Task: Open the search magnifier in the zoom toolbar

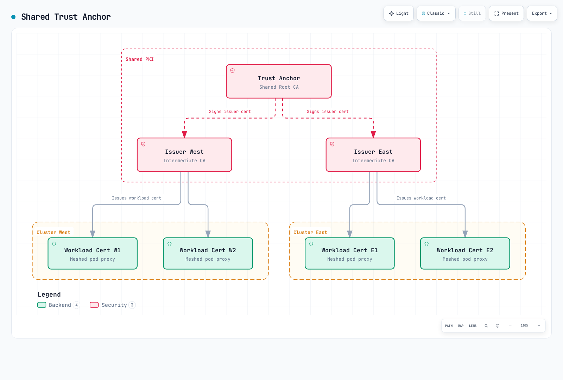Action: pyautogui.click(x=486, y=326)
